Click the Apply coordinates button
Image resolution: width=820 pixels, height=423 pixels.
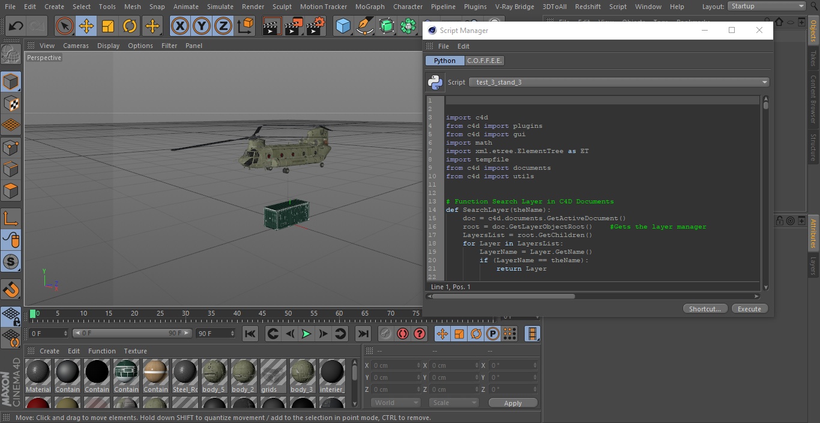point(513,403)
